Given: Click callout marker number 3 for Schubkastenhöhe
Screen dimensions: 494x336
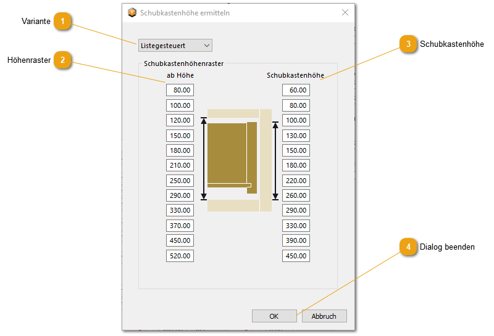Looking at the screenshot, I should tap(408, 44).
